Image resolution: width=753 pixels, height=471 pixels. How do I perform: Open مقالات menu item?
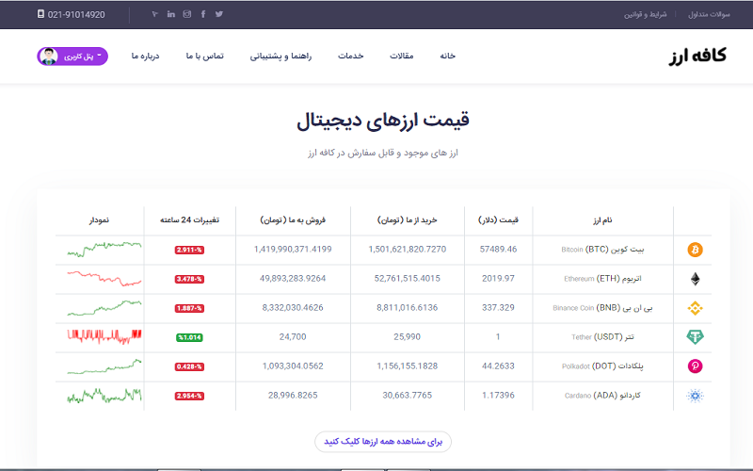click(x=402, y=56)
